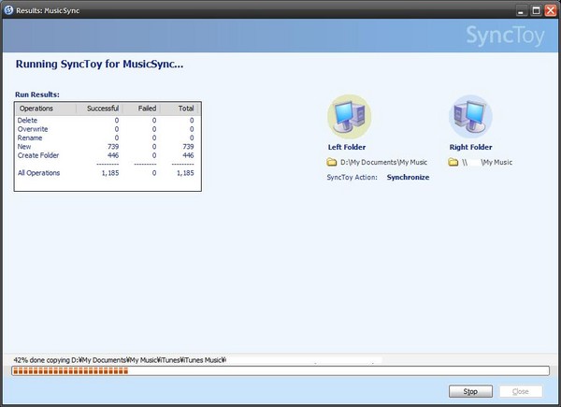The height and width of the screenshot is (407, 561).
Task: Click the disabled Close button
Action: pos(521,391)
